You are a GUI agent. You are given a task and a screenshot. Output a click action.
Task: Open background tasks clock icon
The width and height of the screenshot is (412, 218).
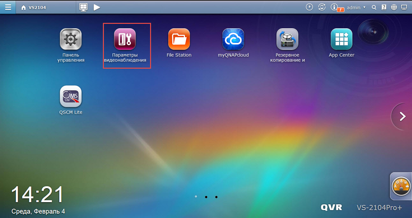pyautogui.click(x=309, y=7)
